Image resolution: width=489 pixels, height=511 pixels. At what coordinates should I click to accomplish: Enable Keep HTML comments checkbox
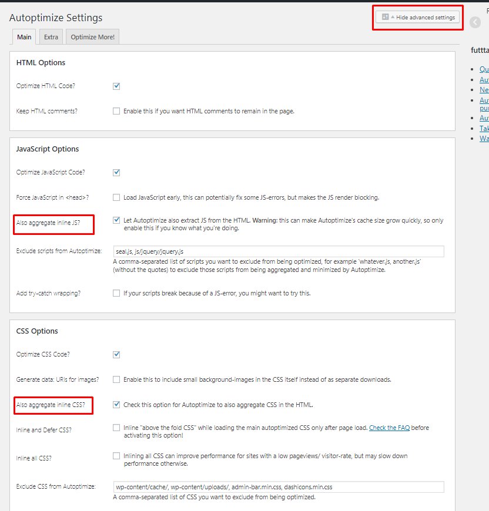tap(116, 111)
